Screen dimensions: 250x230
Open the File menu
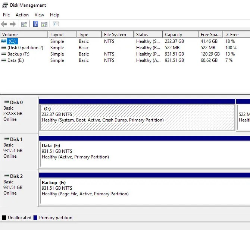[x=6, y=15]
